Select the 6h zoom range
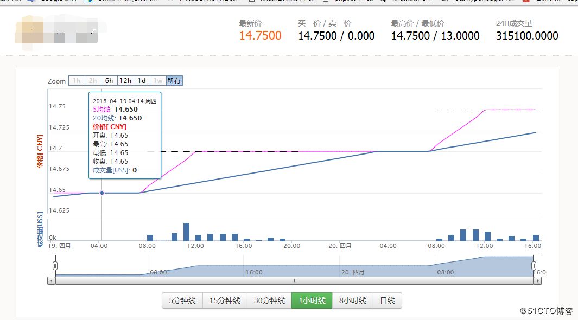The width and height of the screenshot is (578, 320). pos(109,81)
